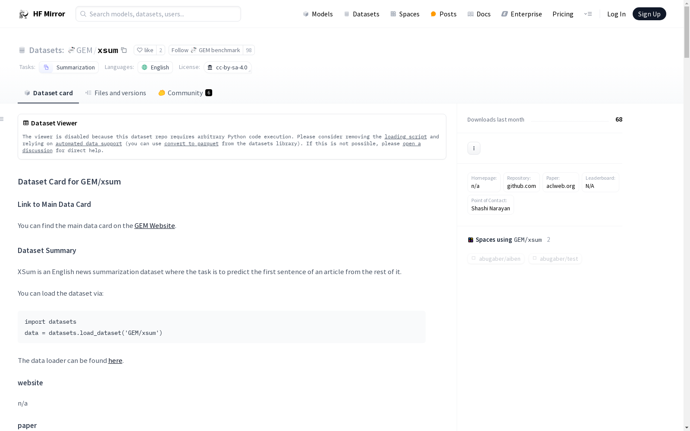Click the HF Mirror logo icon
The height and width of the screenshot is (431, 690).
point(24,14)
